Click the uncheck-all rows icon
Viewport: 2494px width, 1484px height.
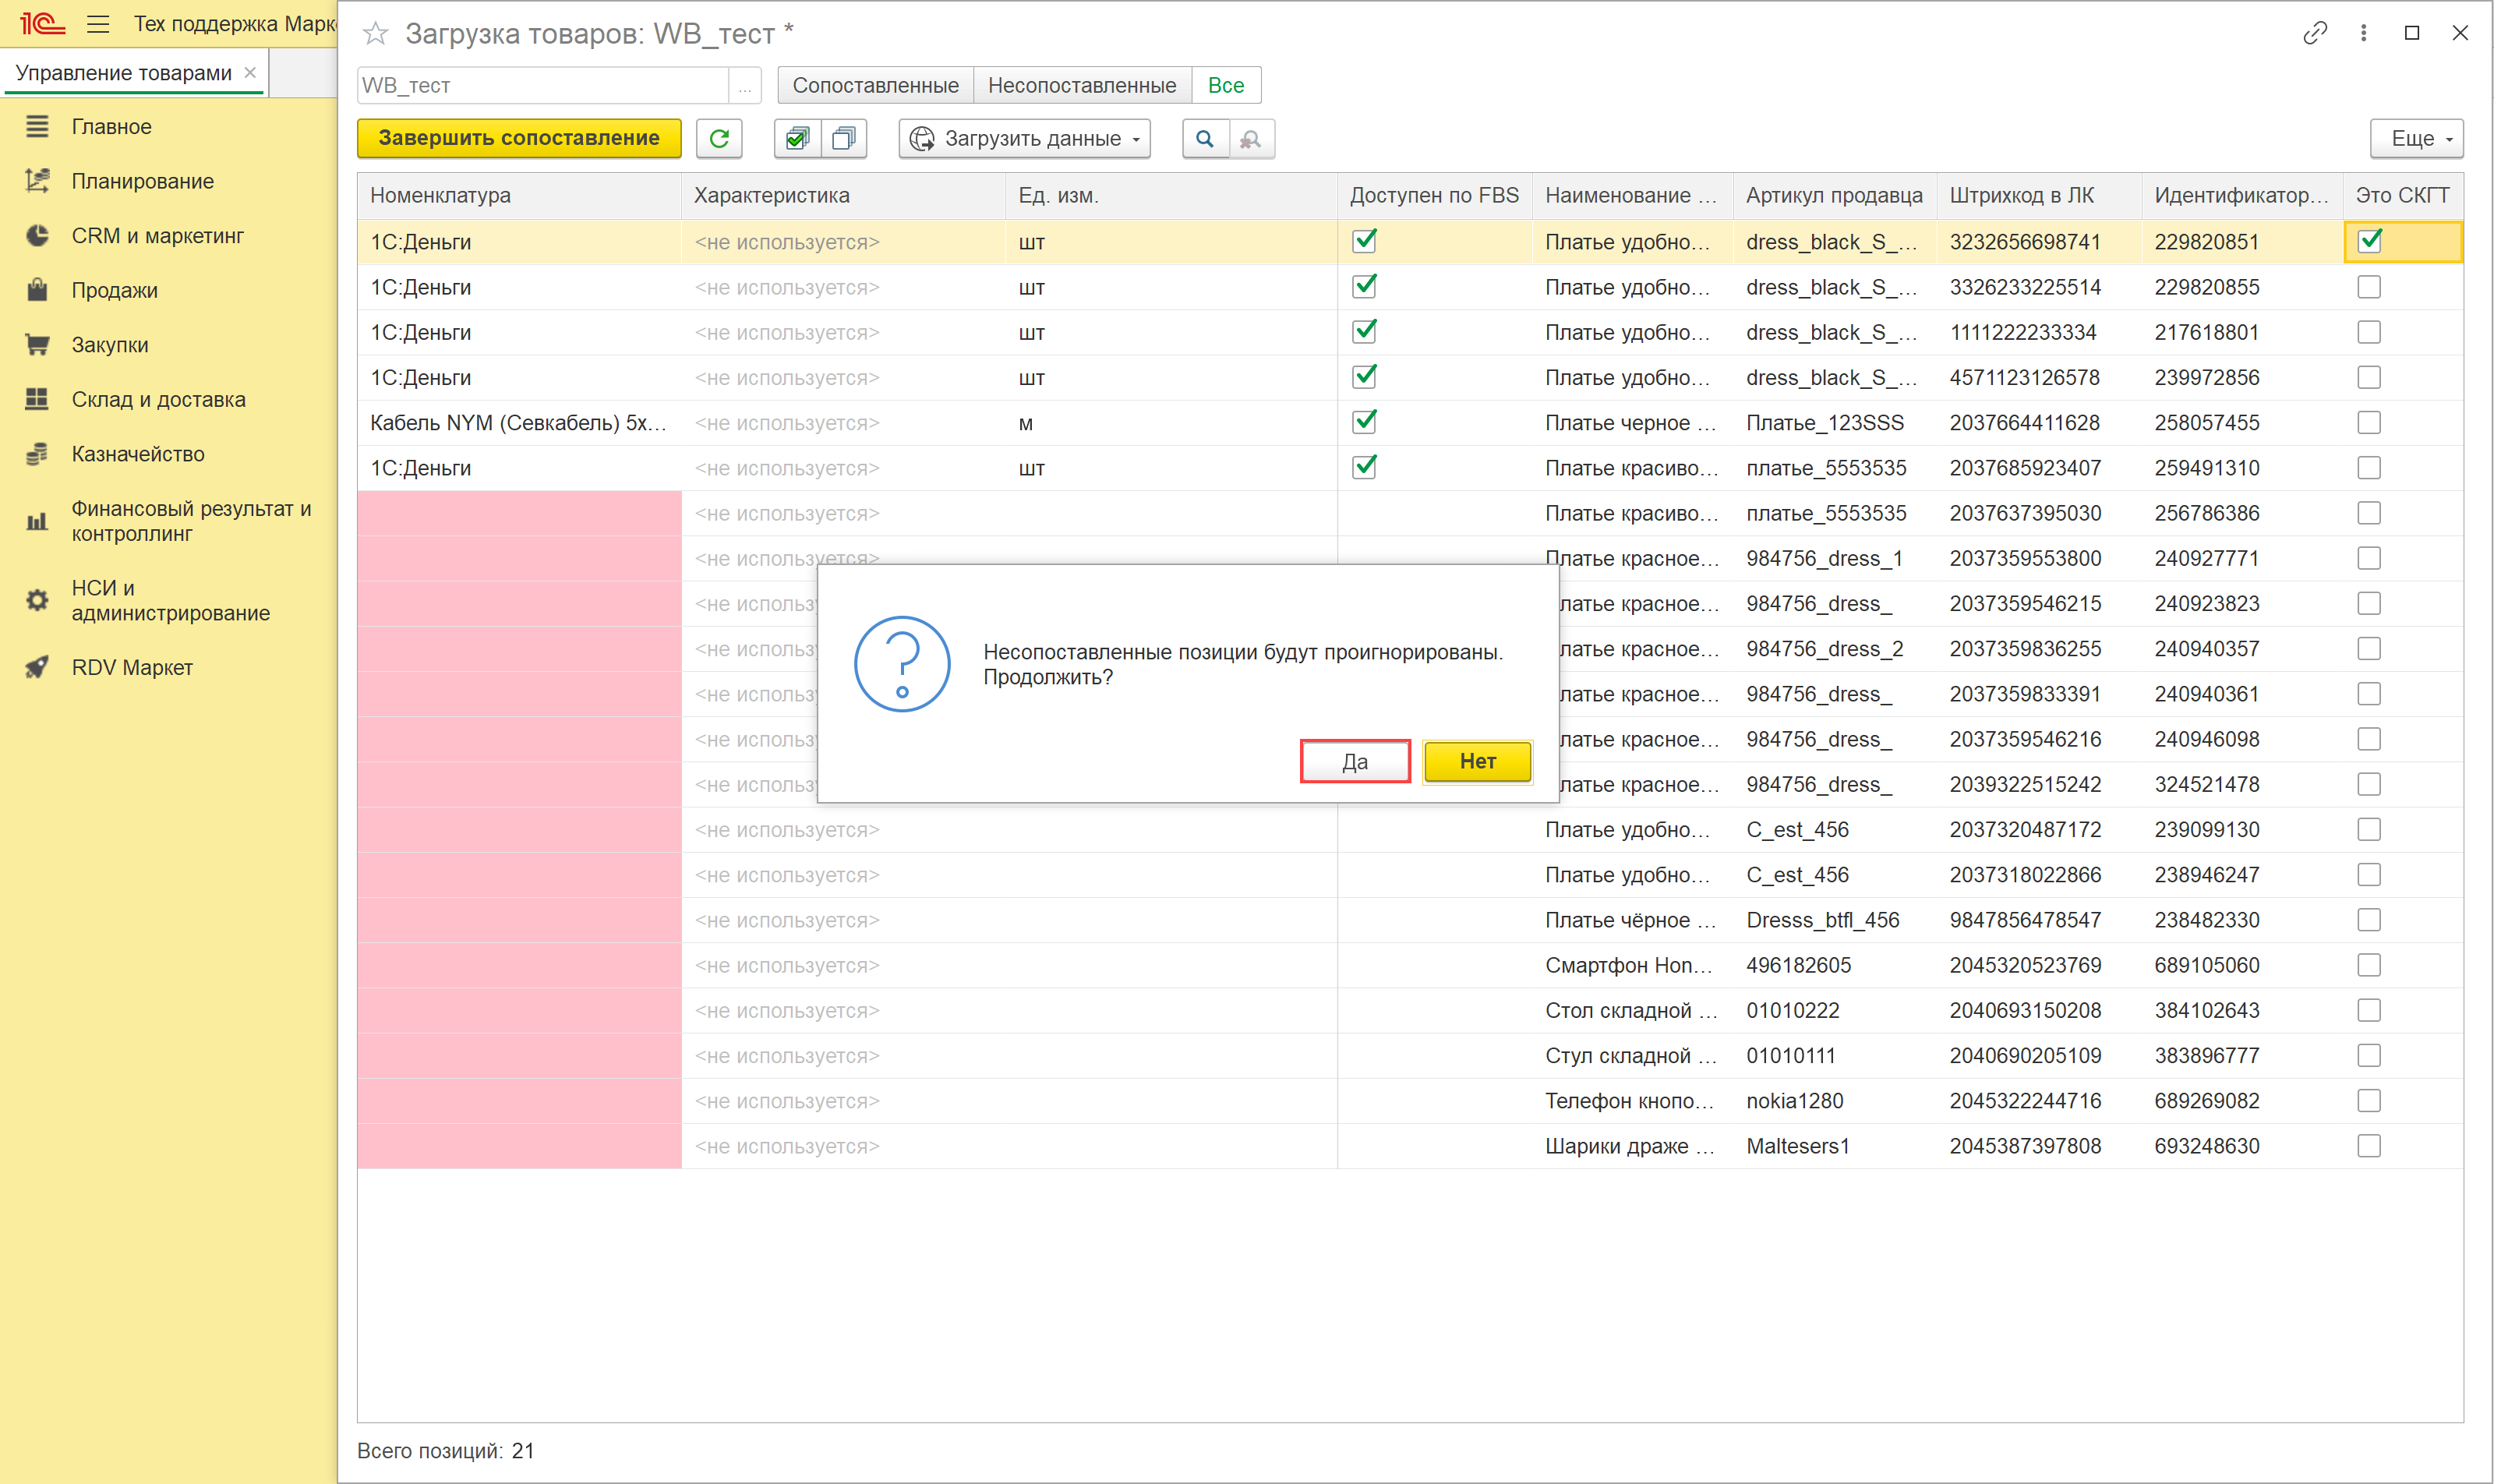click(x=843, y=138)
